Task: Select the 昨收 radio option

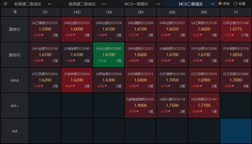Action: coord(224,4)
